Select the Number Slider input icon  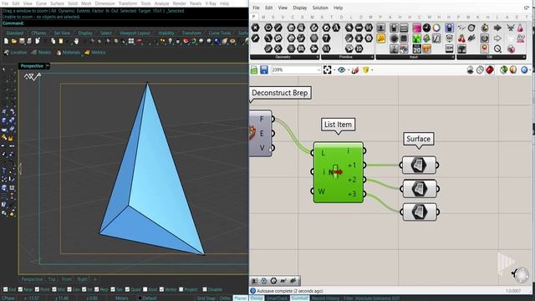[x=381, y=28]
